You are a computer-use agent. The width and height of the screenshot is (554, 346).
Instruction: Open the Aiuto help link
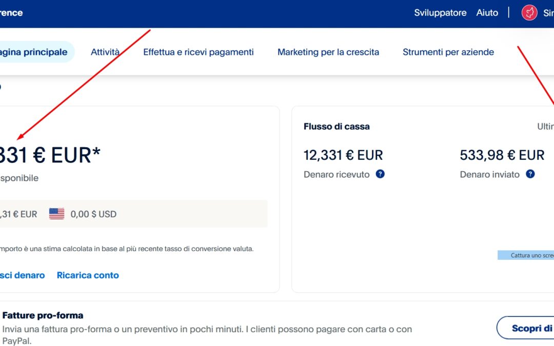click(x=487, y=13)
